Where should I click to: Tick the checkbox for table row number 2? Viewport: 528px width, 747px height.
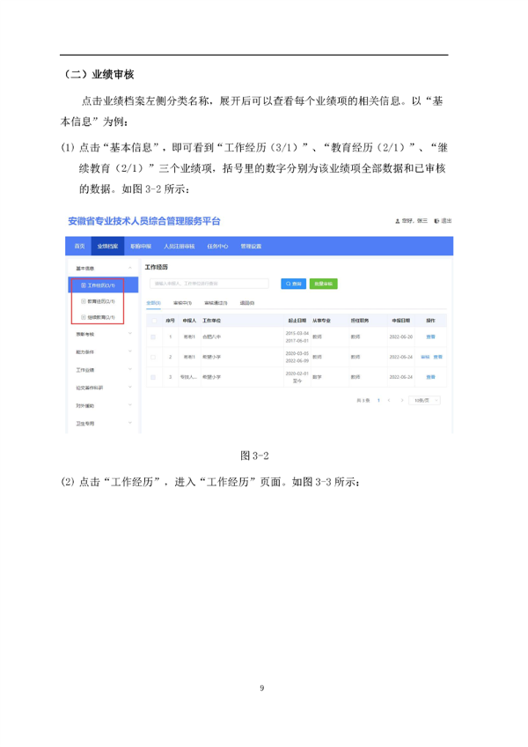pyautogui.click(x=153, y=357)
